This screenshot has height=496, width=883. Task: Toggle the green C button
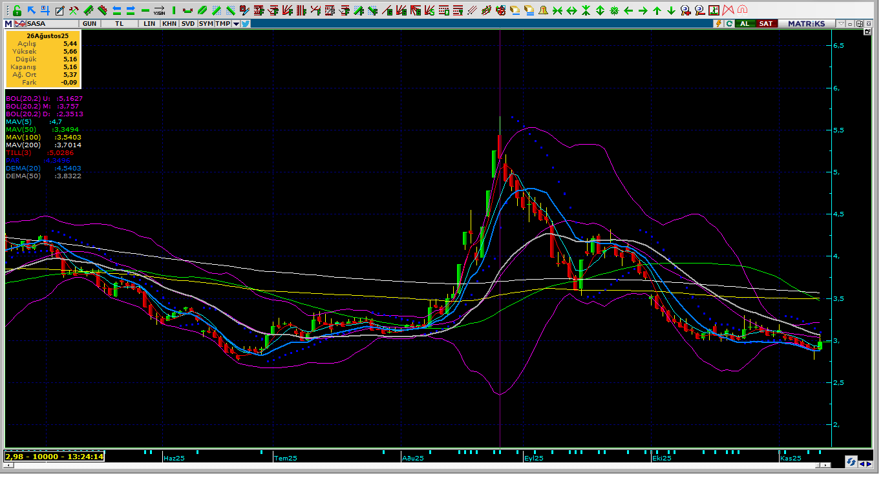pyautogui.click(x=729, y=24)
